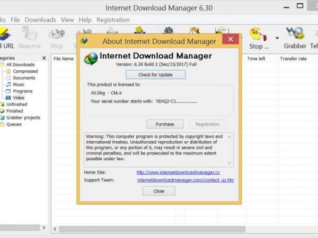Open the Downloads menu
This screenshot has height=238, width=318.
coord(40,20)
